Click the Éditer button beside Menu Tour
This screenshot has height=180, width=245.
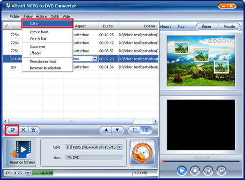[207, 27]
